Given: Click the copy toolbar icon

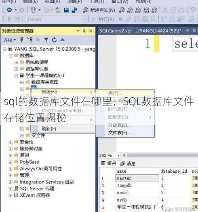Looking at the screenshot, I should pyautogui.click(x=173, y=10).
